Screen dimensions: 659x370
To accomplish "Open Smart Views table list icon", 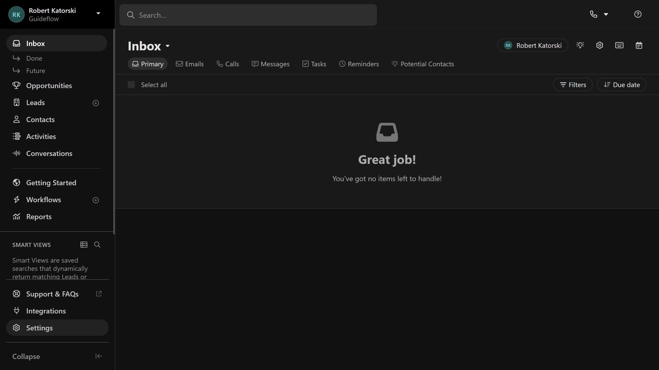I will point(84,245).
